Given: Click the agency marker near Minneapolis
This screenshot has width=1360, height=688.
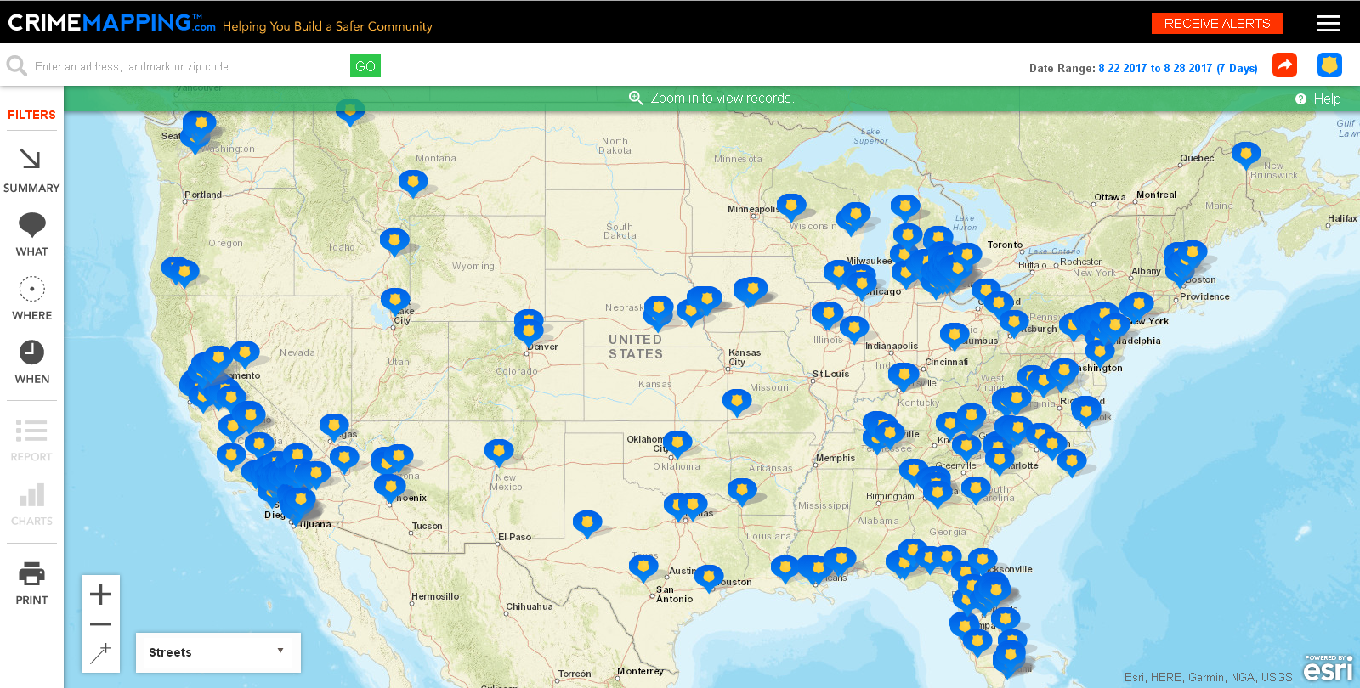Looking at the screenshot, I should pyautogui.click(x=791, y=206).
